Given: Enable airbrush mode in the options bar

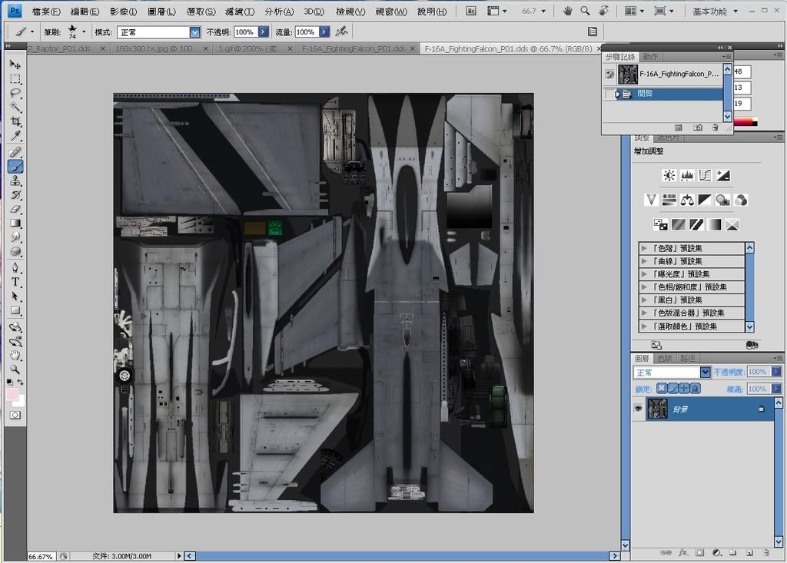Looking at the screenshot, I should coord(341,31).
